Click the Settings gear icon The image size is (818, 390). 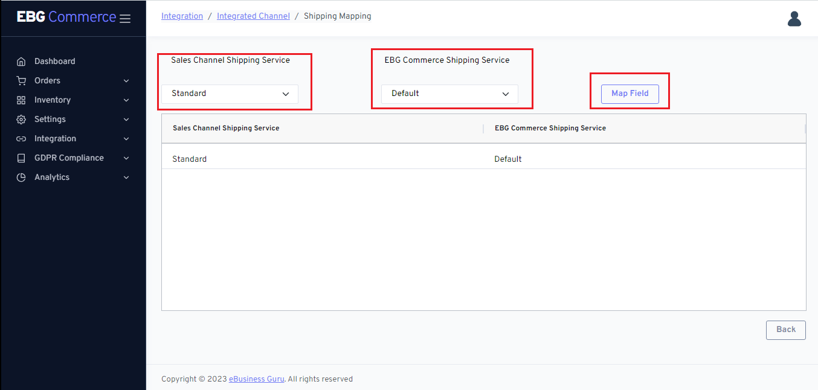pos(21,120)
